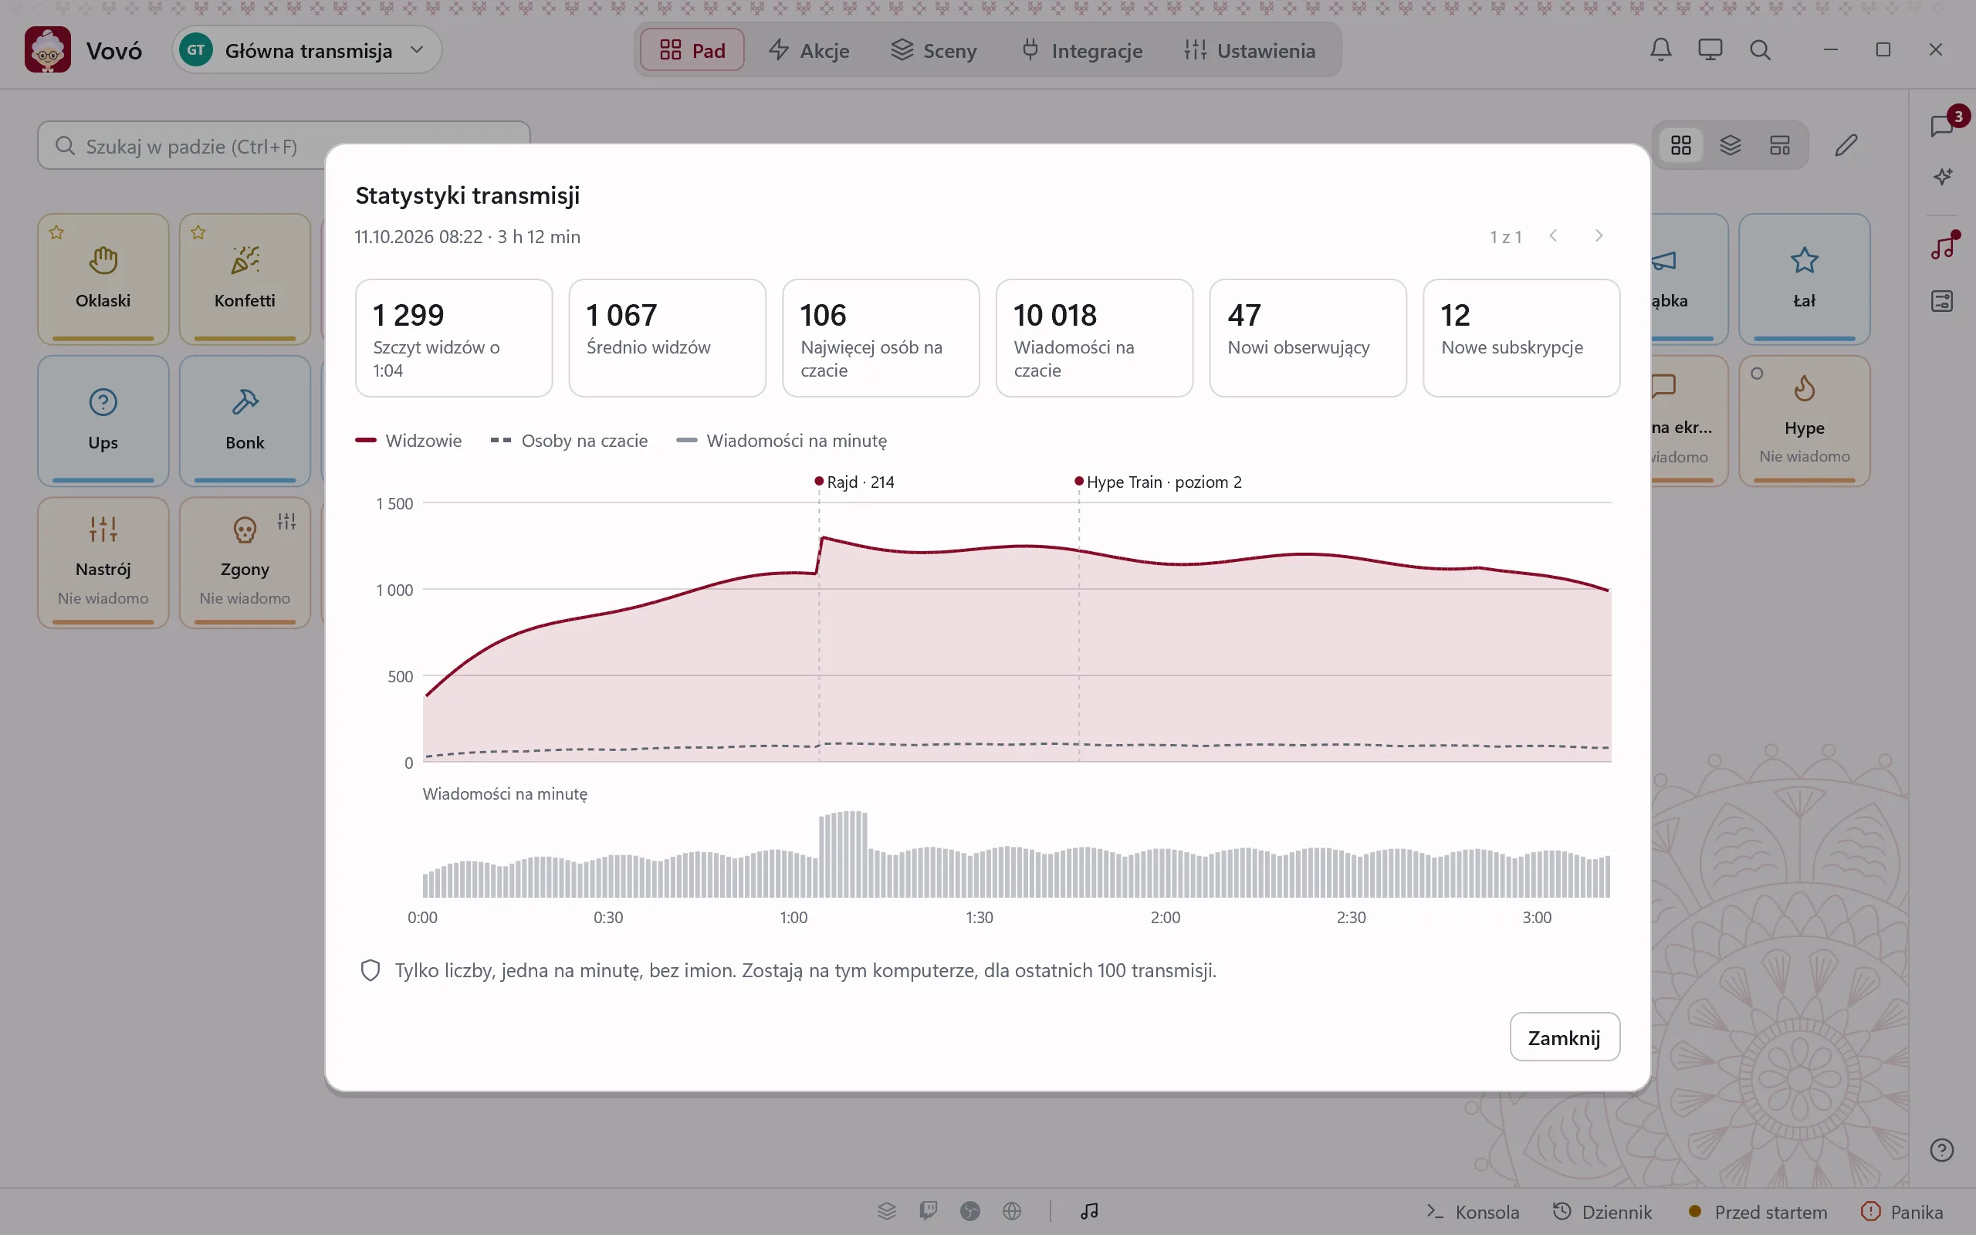Click the Hype Train poziom 2 marker
Image resolution: width=1976 pixels, height=1235 pixels.
tap(1159, 482)
